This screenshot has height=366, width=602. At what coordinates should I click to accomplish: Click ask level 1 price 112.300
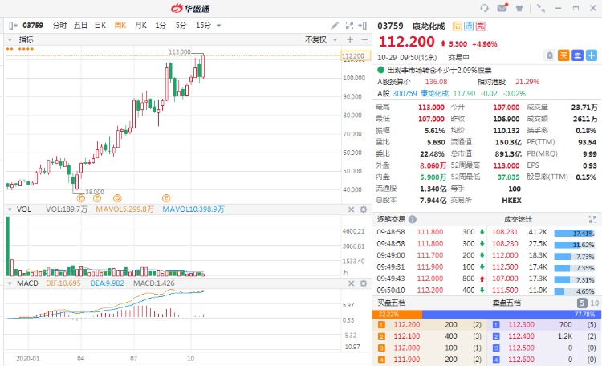tap(521, 325)
